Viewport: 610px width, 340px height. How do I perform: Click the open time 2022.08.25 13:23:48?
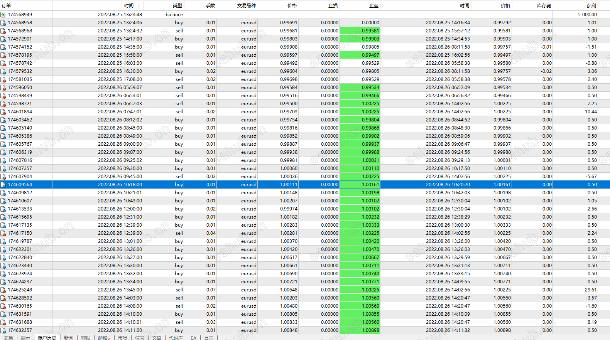pos(120,15)
